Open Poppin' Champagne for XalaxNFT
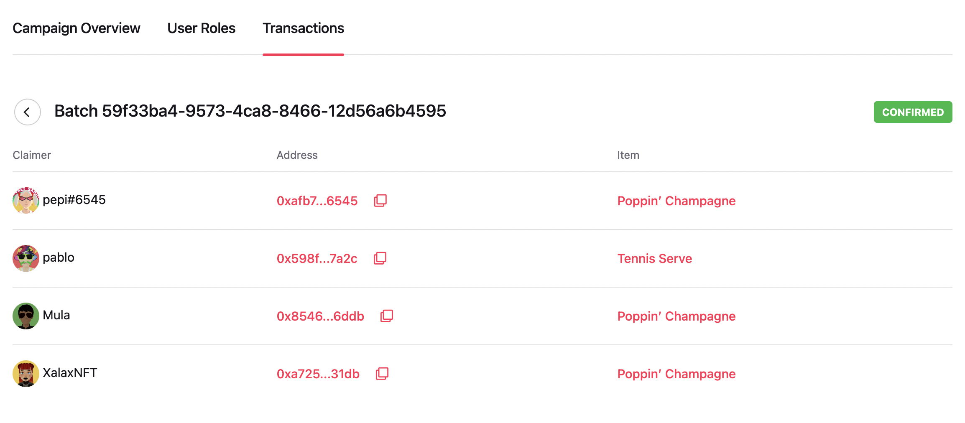 pos(676,374)
